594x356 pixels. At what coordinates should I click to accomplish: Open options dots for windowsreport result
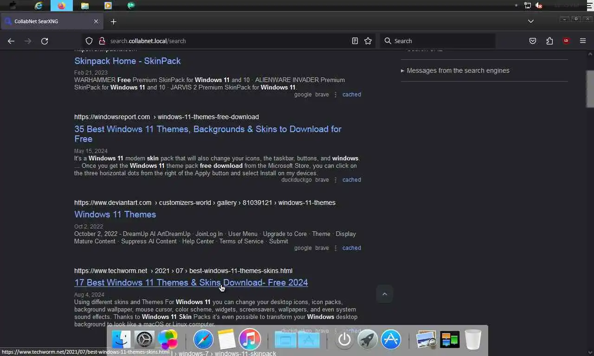[336, 179]
